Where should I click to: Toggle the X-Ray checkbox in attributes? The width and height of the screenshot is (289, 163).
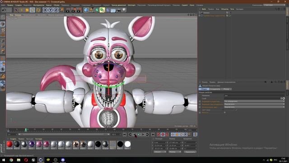[225, 112]
